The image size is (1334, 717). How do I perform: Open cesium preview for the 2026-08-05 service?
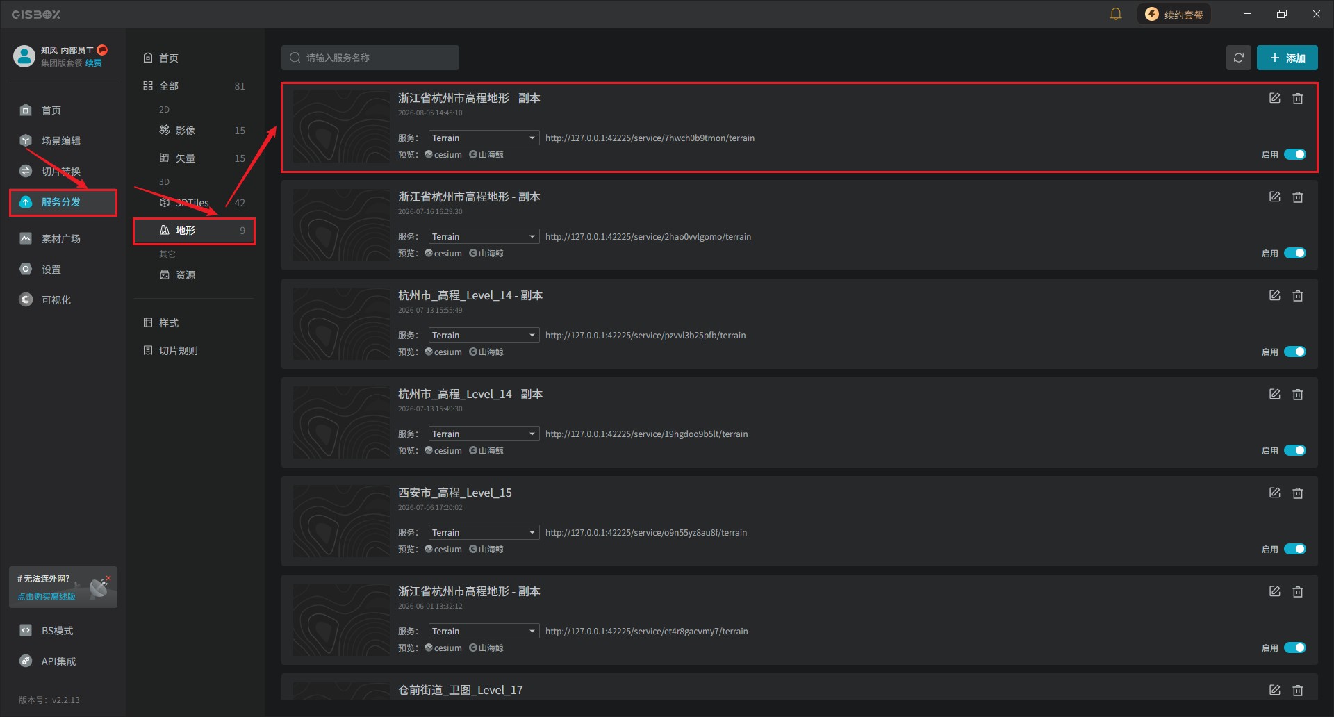[443, 155]
